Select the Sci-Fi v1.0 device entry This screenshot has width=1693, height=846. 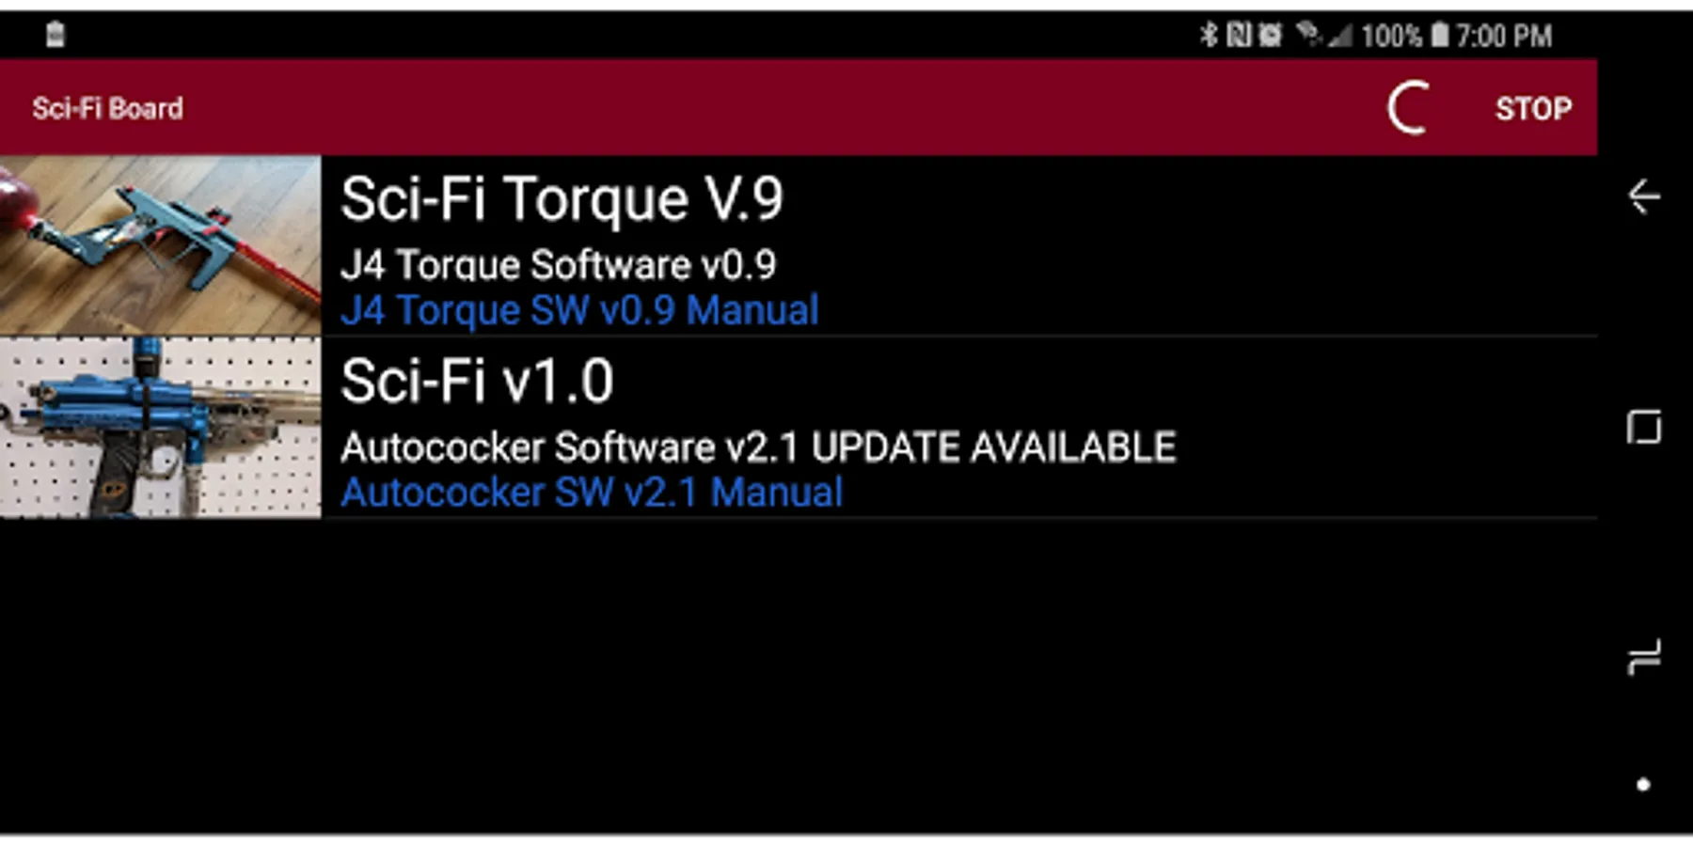[x=799, y=428]
